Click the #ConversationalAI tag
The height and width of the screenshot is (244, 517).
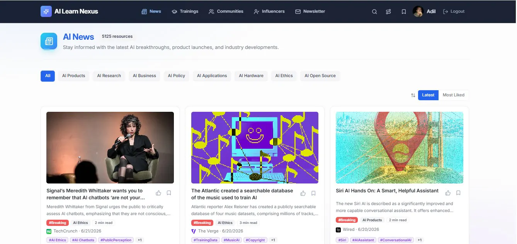[x=396, y=240]
